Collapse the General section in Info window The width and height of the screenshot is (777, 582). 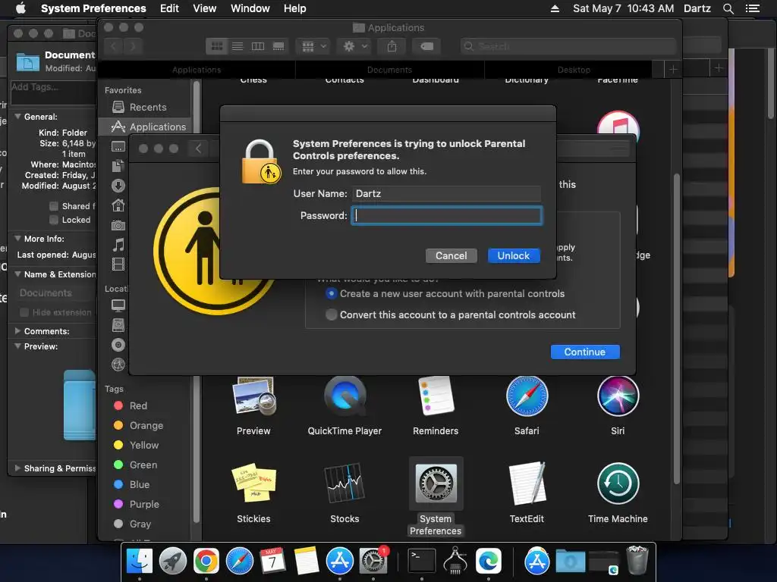click(x=18, y=117)
